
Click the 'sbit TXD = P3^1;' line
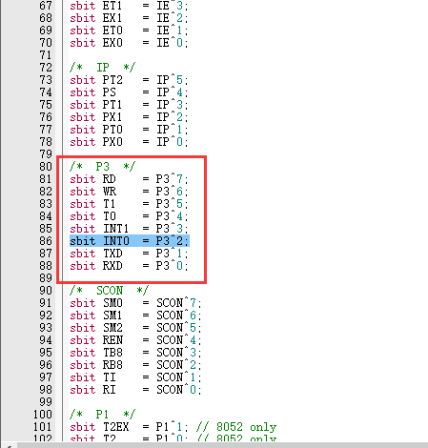tap(129, 254)
